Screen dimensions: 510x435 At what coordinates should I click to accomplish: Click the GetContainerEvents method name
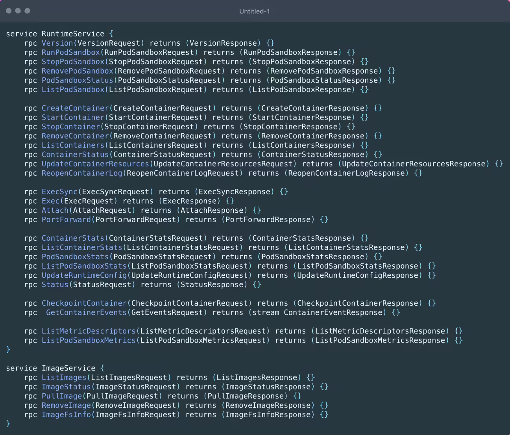87,312
